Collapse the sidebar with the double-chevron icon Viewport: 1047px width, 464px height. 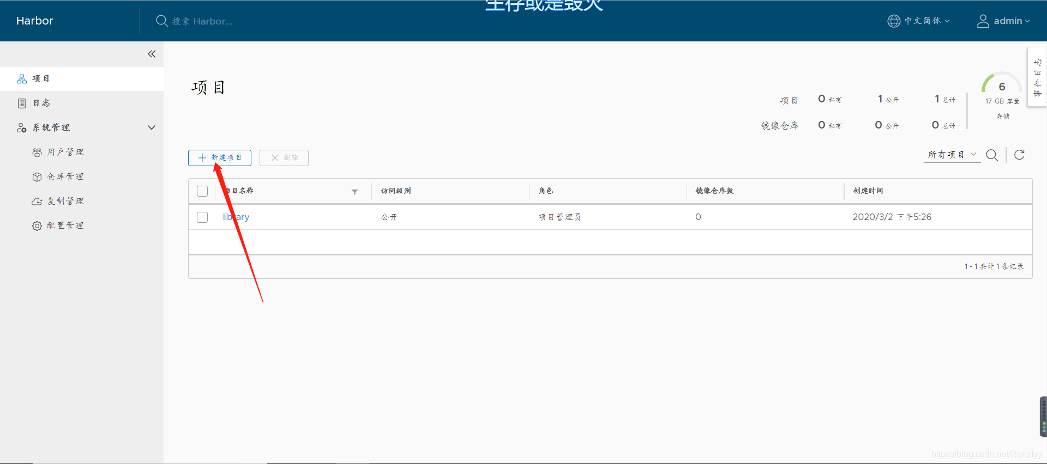tap(152, 54)
